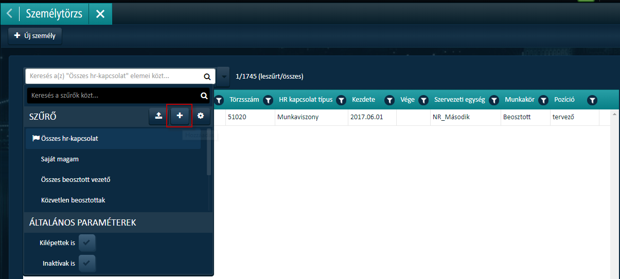The image size is (620, 279).
Task: Filter the Törzsszám column
Action: click(268, 100)
